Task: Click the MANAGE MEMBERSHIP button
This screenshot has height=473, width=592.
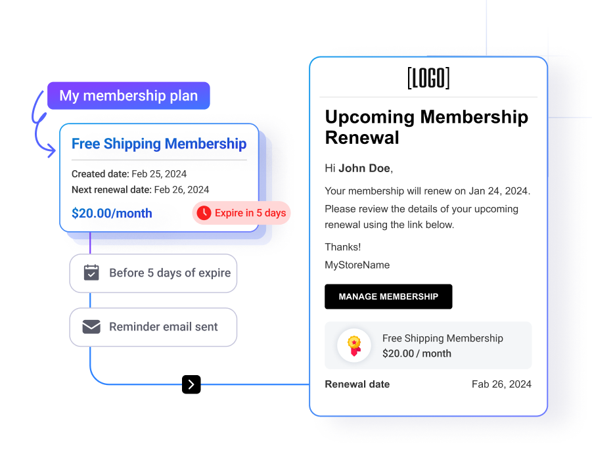Action: pos(388,297)
